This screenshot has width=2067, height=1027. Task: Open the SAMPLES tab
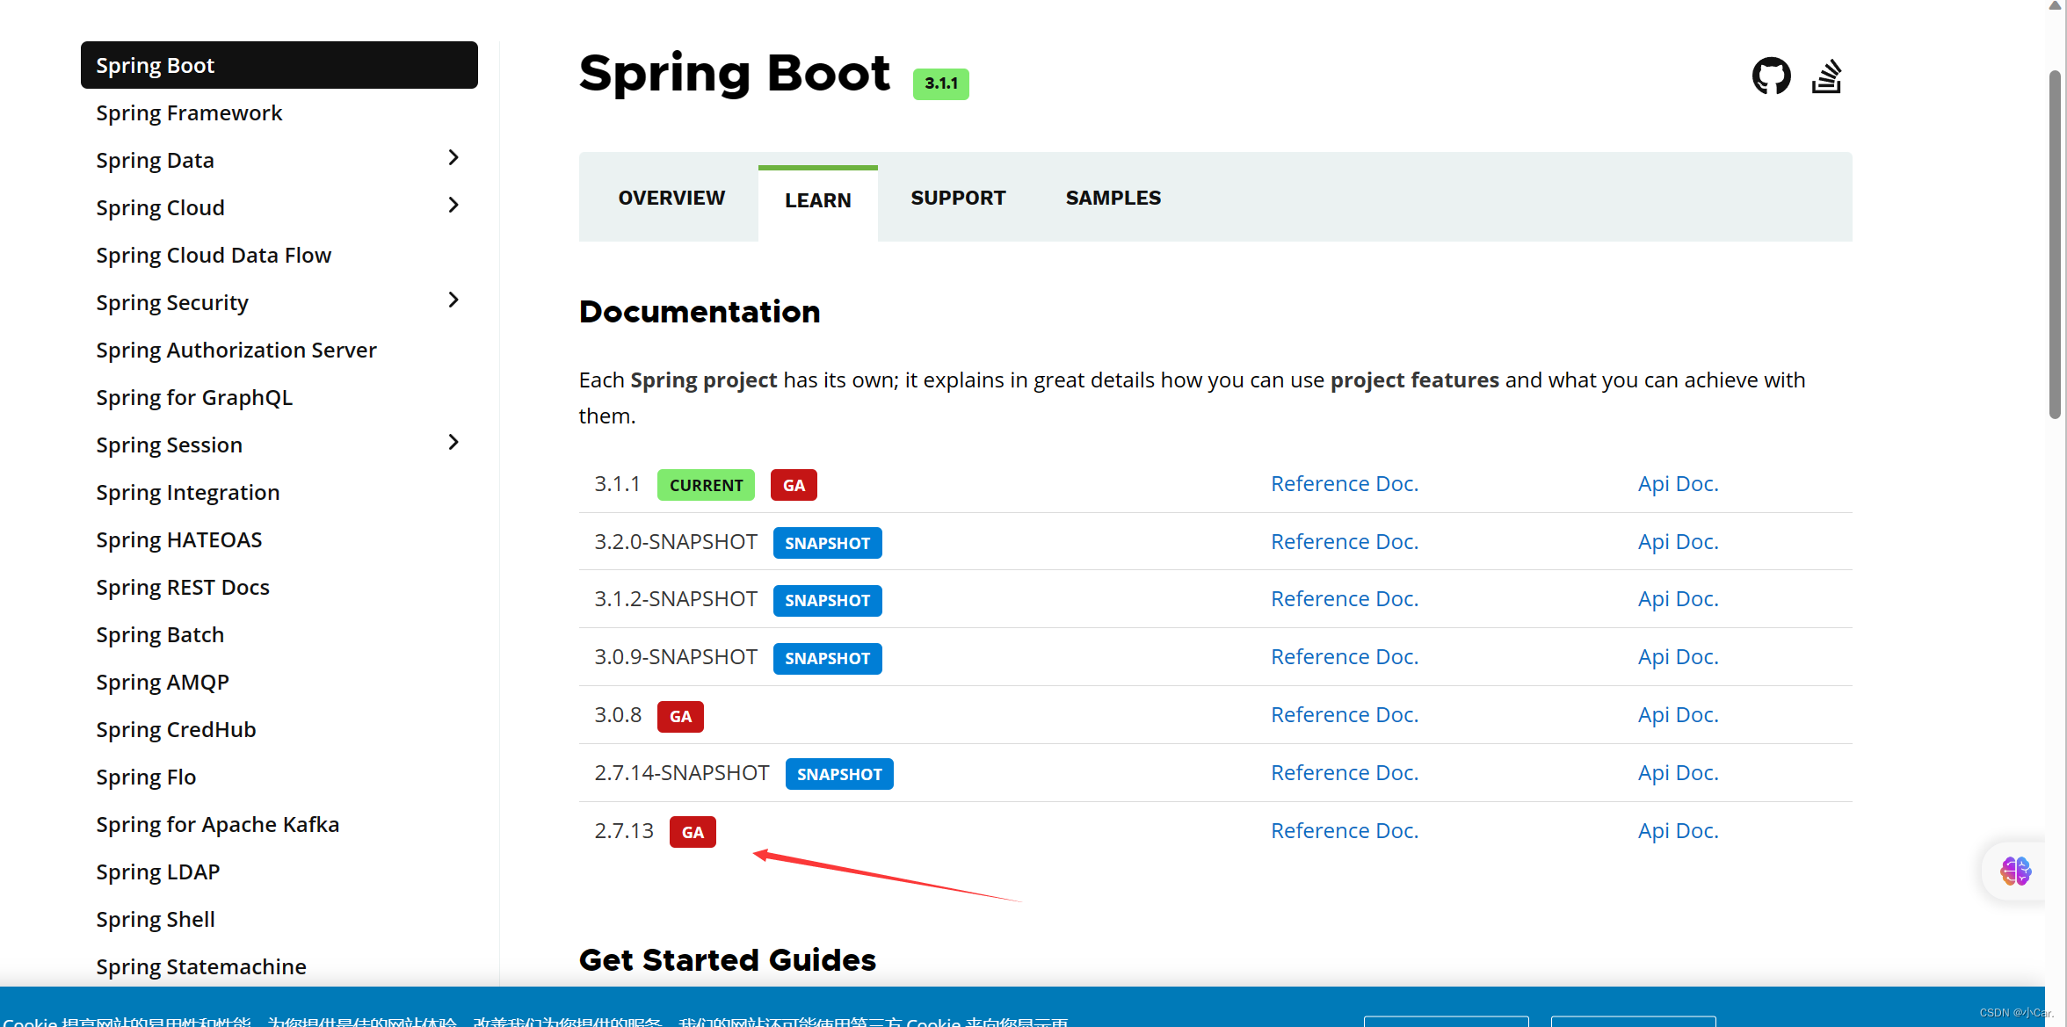(1113, 199)
